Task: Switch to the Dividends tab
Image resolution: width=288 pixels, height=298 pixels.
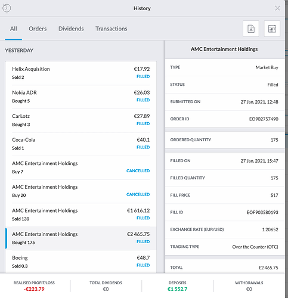Action: tap(71, 29)
